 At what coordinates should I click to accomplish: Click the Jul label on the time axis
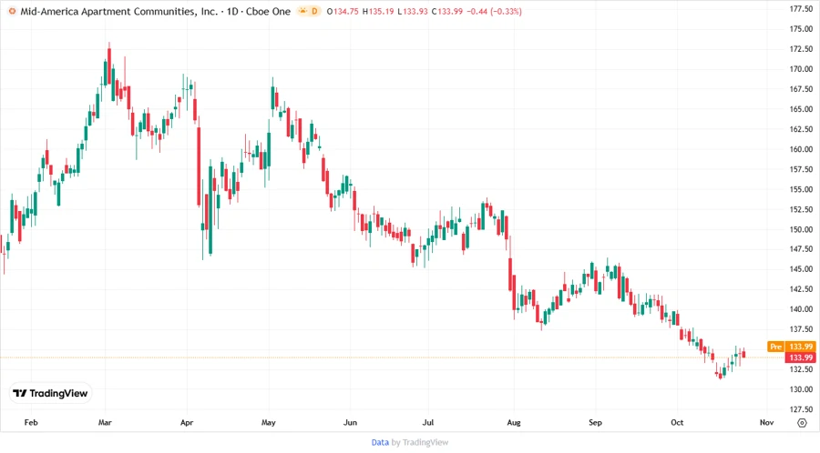click(428, 422)
